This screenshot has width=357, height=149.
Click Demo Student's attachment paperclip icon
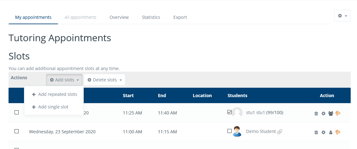(x=280, y=132)
